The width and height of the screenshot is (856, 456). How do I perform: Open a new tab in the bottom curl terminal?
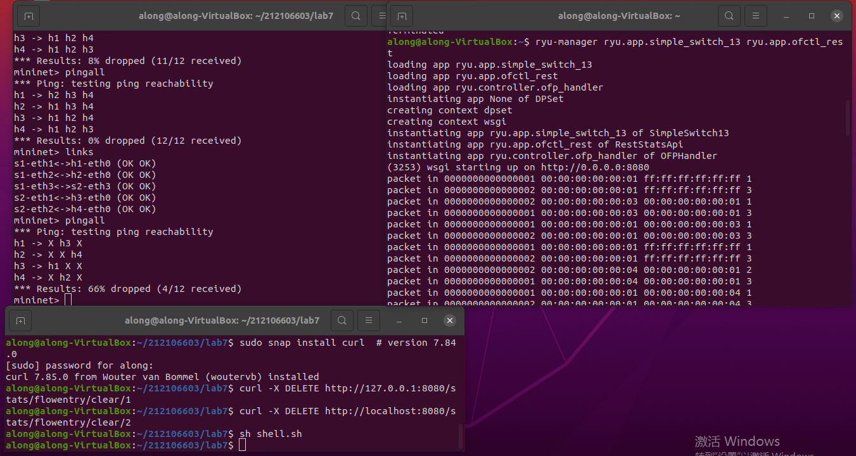[20, 320]
